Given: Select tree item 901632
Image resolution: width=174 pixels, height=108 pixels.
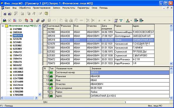Looking at the screenshot, I should [17, 65].
